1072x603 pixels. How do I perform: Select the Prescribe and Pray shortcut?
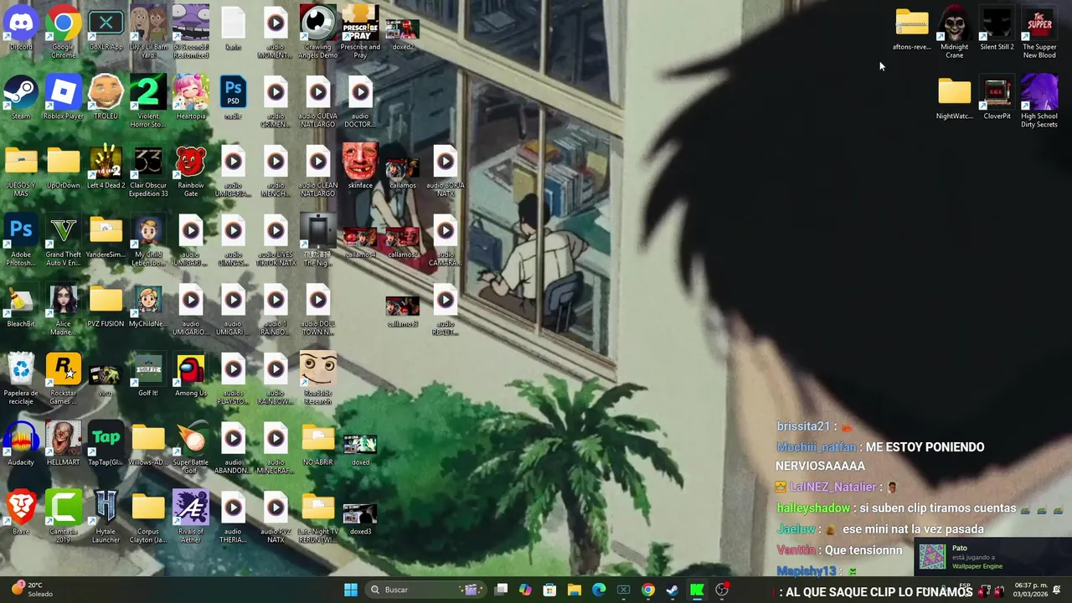(360, 32)
